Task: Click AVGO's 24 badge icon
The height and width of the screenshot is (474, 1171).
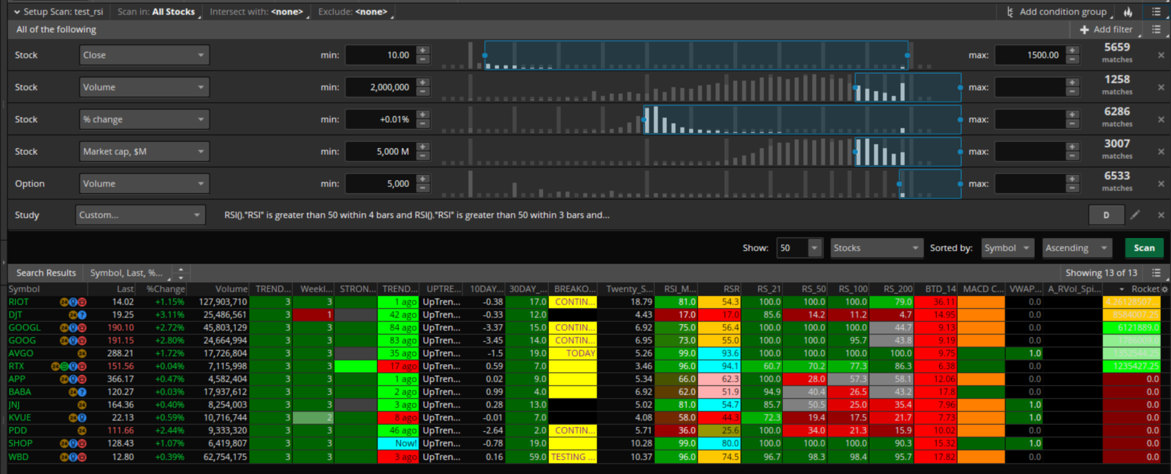Action: click(82, 353)
